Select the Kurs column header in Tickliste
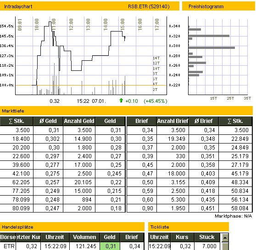The width and height of the screenshot is (256, 250). pyautogui.click(x=182, y=237)
